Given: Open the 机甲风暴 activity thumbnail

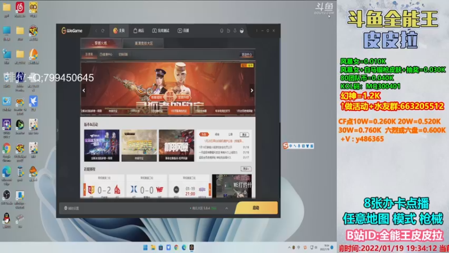Looking at the screenshot, I should click(176, 146).
